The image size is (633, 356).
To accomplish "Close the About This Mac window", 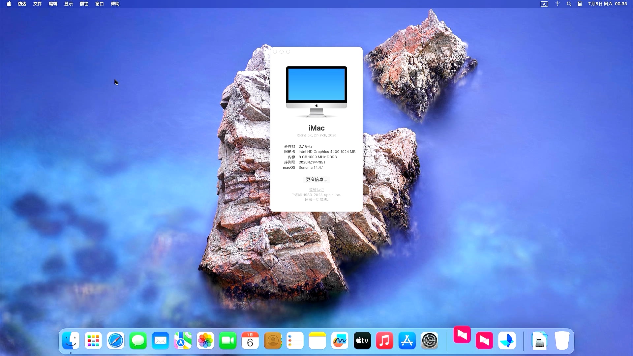I will [275, 52].
